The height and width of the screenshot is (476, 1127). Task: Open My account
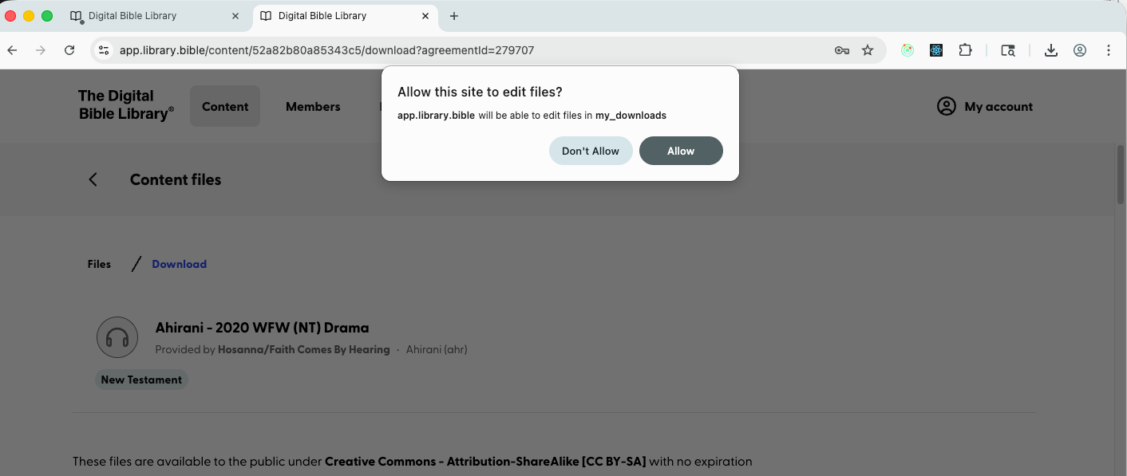click(x=985, y=106)
